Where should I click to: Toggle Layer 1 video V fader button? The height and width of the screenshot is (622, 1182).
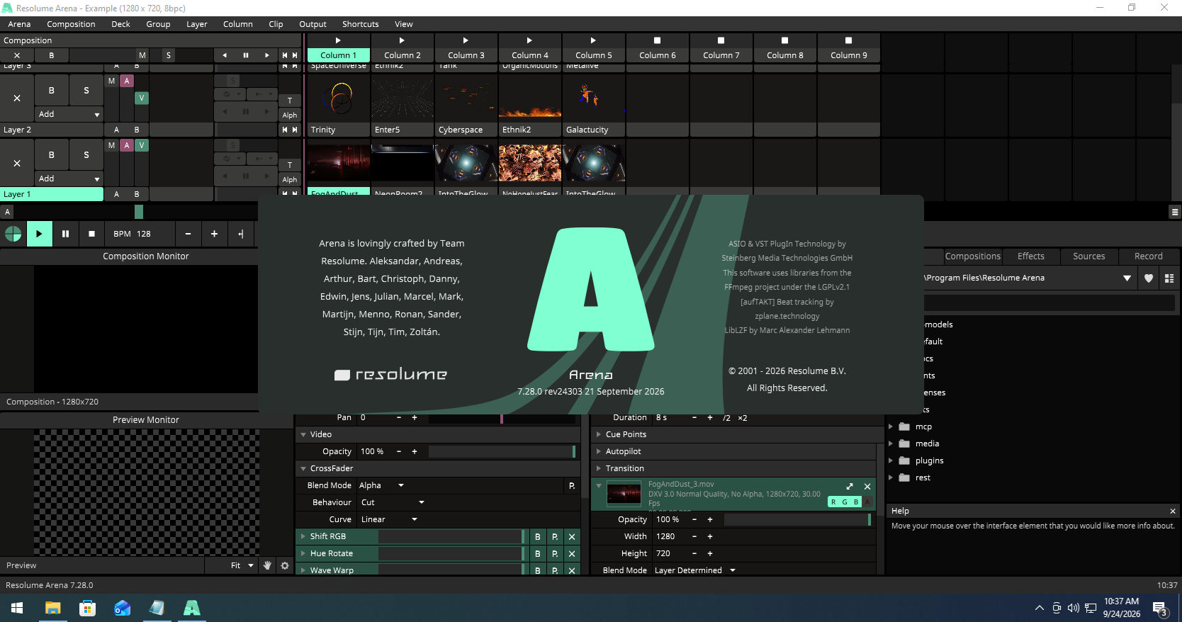coord(142,145)
